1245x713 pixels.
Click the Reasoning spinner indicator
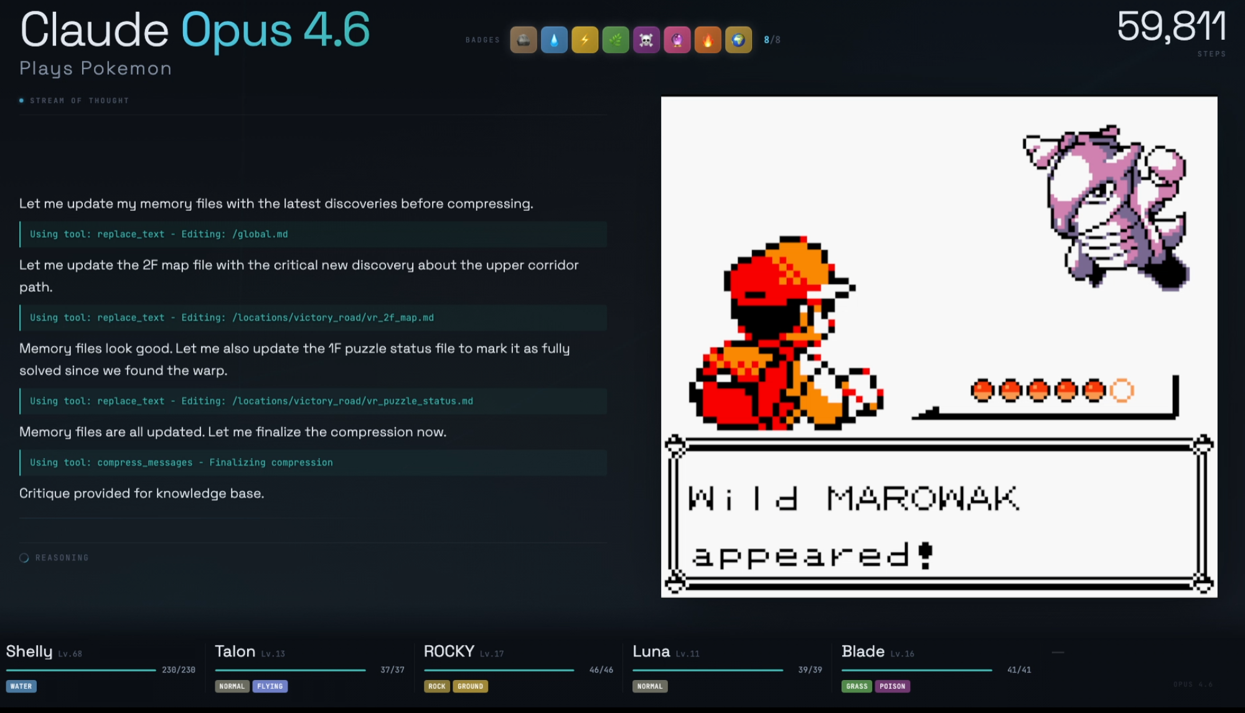point(24,558)
